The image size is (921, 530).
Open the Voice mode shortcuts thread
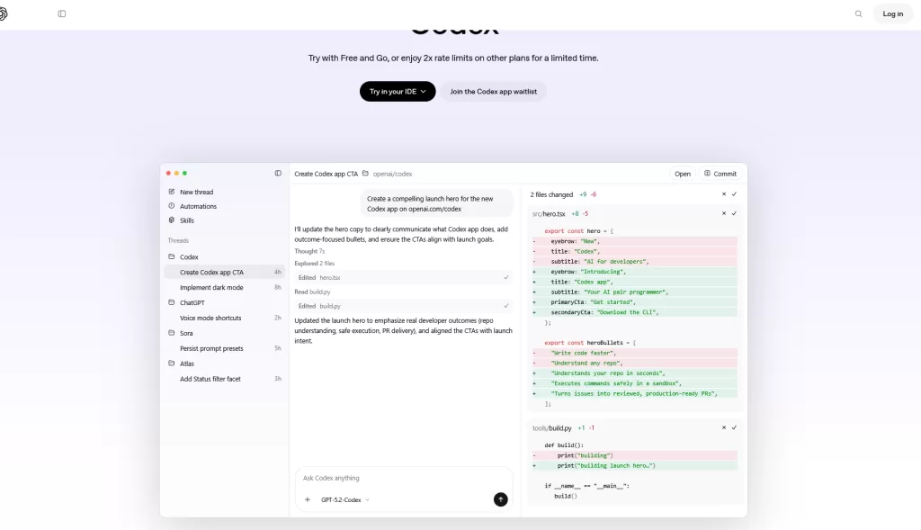[x=224, y=318]
